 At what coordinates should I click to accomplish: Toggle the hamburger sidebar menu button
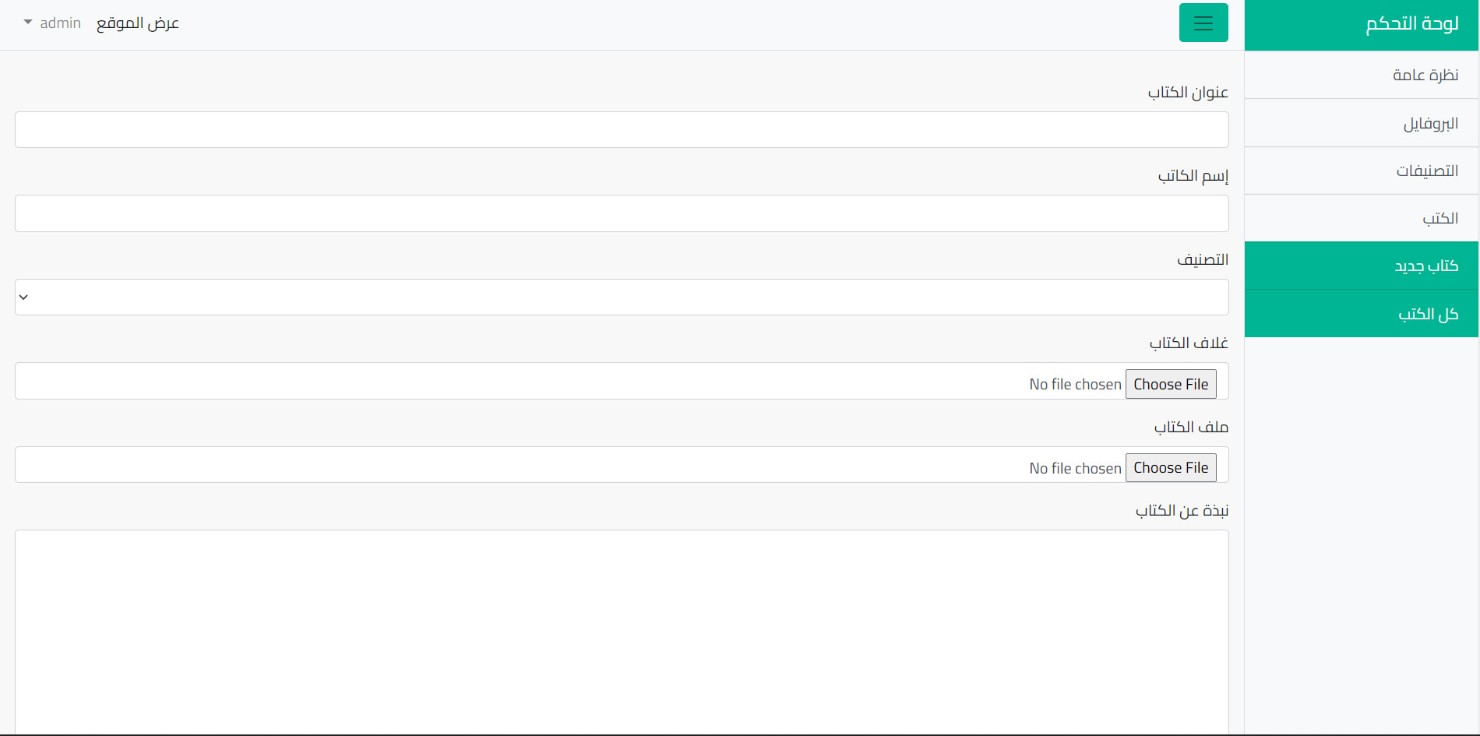click(1203, 23)
